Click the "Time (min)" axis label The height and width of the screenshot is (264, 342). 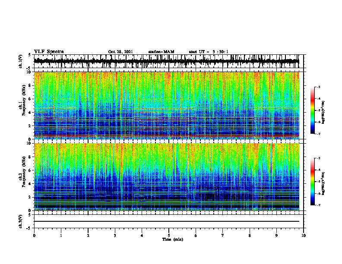(173, 239)
